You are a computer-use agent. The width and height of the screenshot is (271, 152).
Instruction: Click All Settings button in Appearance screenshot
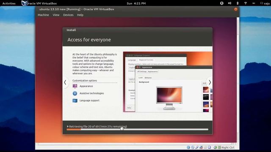coord(142,71)
